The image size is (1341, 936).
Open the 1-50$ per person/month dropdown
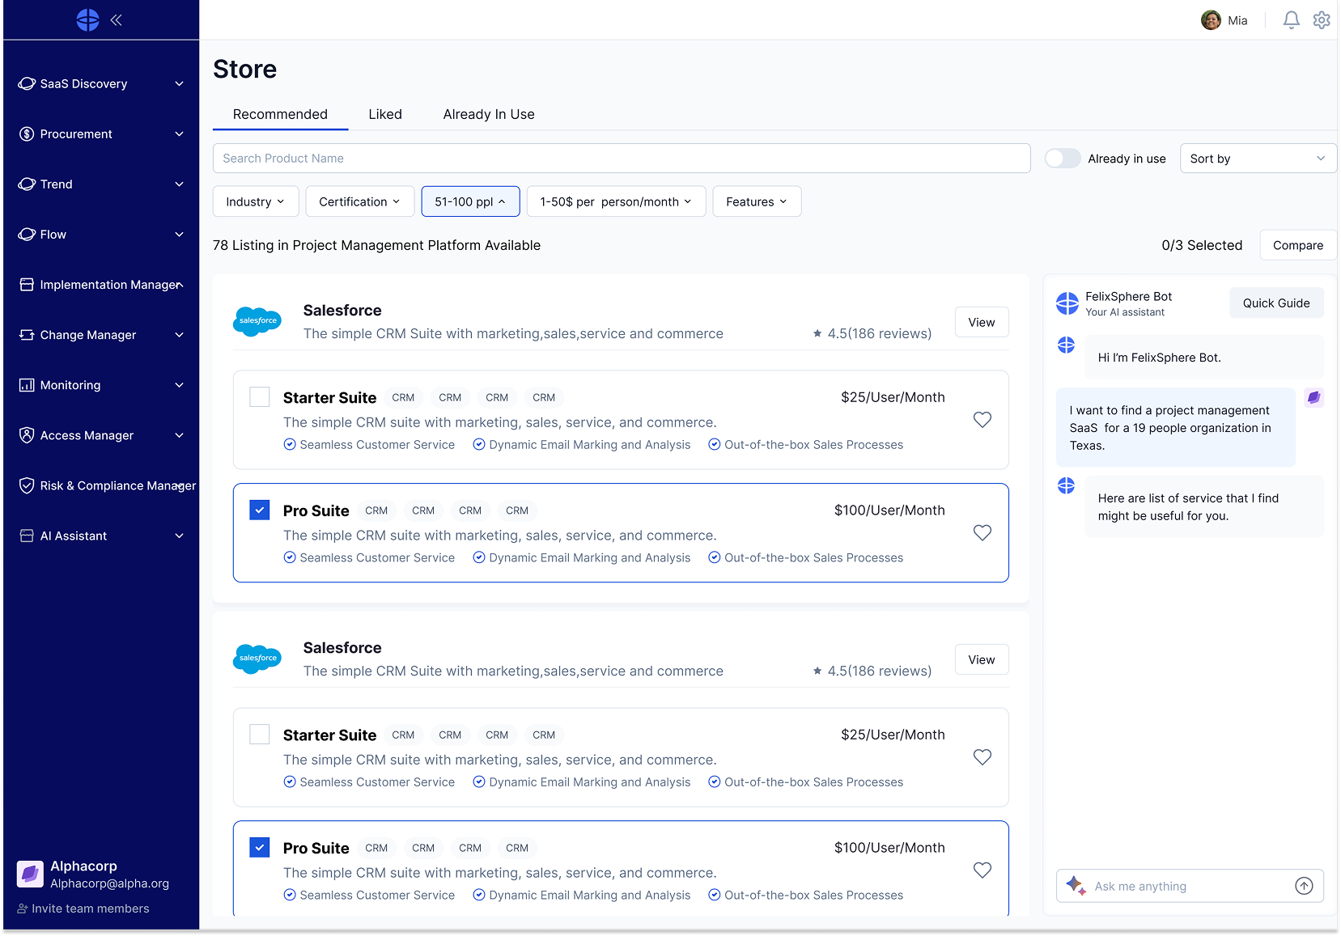616,201
